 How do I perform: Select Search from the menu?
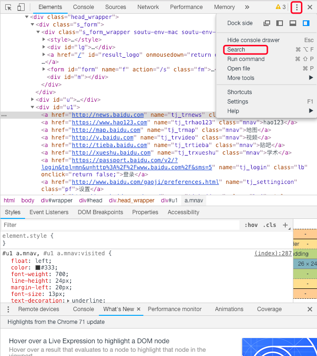click(267, 50)
